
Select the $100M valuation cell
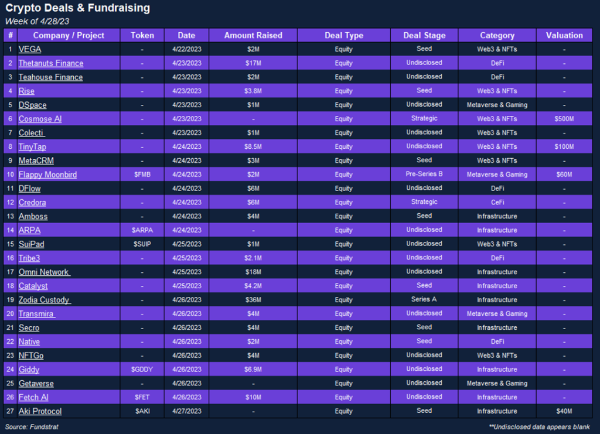click(x=564, y=147)
